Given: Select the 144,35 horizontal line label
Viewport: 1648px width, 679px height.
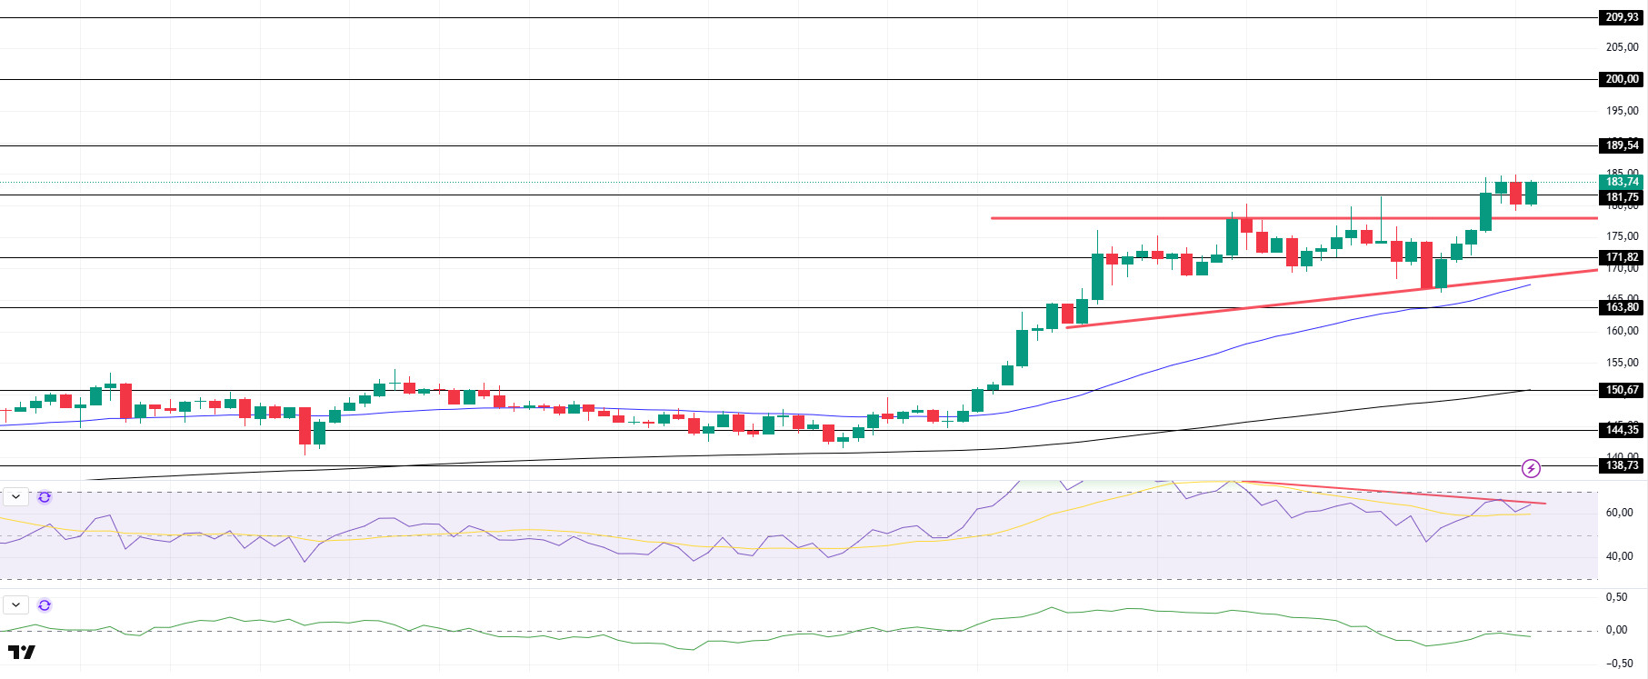Looking at the screenshot, I should pos(1621,430).
